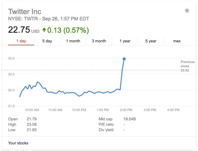Click the 12:00 PM axis label
Screen dimensions: 198x151
79,110
